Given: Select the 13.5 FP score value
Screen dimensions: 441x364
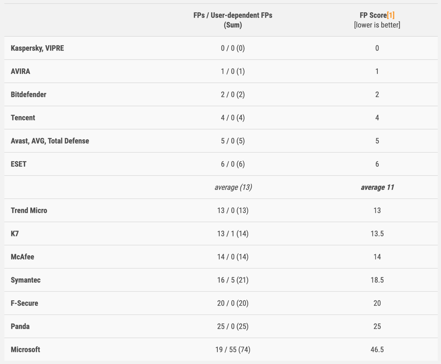Looking at the screenshot, I should coord(377,234).
